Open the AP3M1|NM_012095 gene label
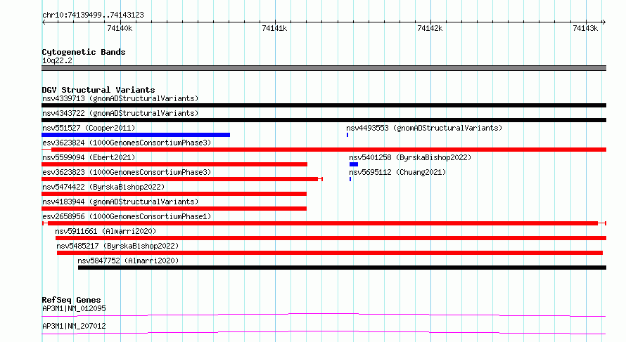Screen dimensions: 626x342 [74, 308]
